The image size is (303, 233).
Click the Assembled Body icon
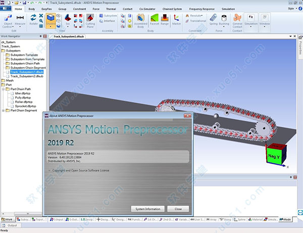coord(141,21)
